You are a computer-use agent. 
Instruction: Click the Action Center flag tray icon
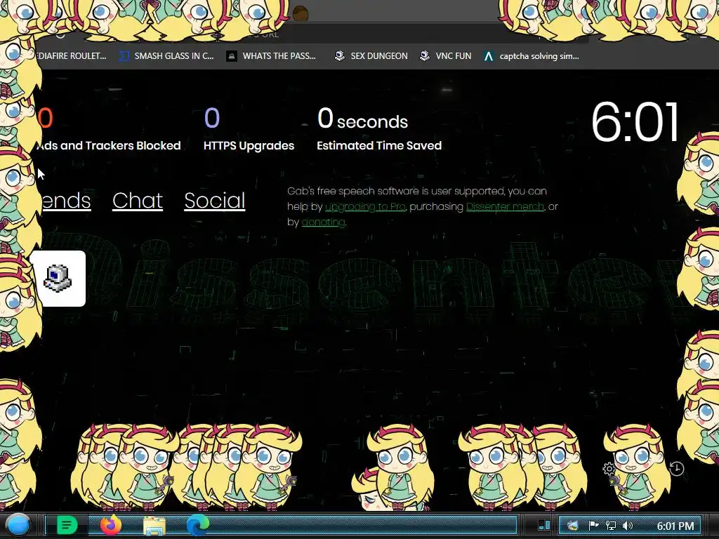click(593, 526)
